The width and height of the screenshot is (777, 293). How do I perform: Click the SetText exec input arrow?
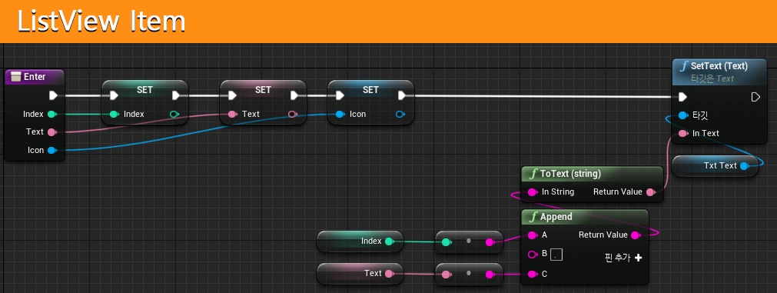[682, 97]
